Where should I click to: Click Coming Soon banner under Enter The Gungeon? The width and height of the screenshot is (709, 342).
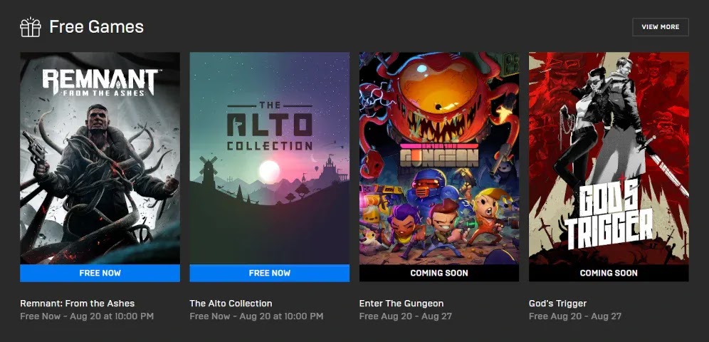439,273
